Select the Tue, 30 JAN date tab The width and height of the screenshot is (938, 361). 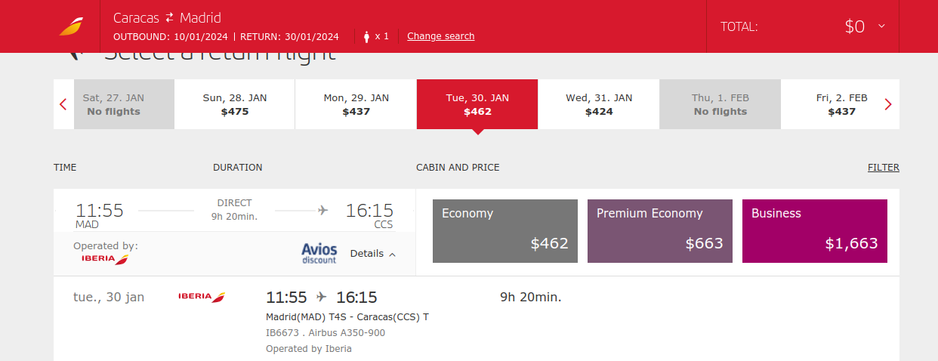point(477,104)
